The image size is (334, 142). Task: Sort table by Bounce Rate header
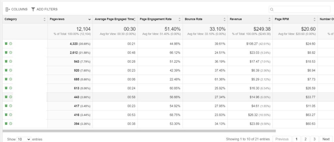[x=205, y=19]
